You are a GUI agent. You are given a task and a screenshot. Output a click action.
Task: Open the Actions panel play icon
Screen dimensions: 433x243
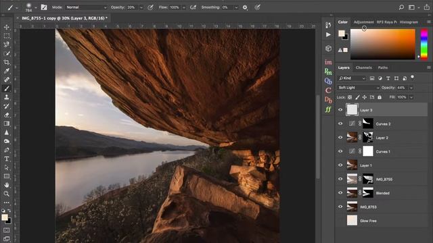(328, 34)
